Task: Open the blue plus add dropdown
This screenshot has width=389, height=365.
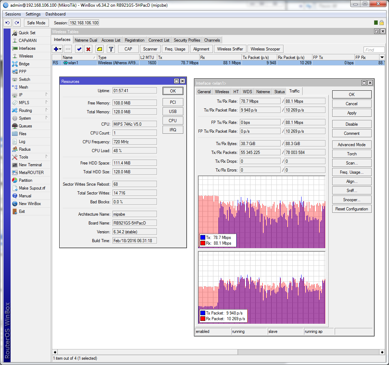Action: tap(57, 49)
